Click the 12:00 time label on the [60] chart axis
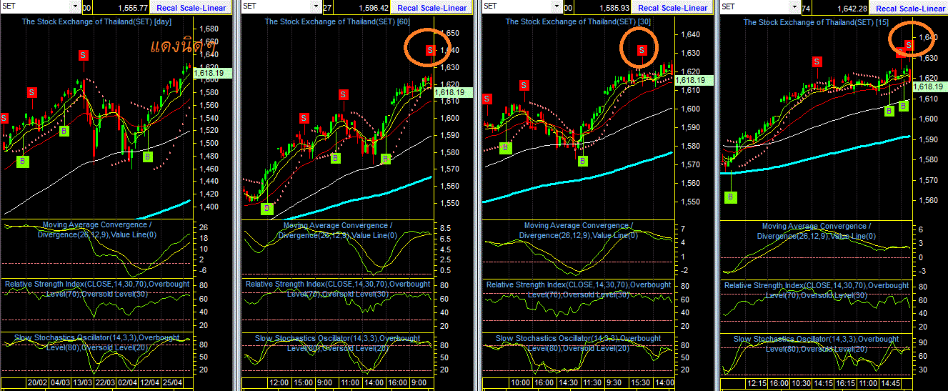 click(x=279, y=383)
